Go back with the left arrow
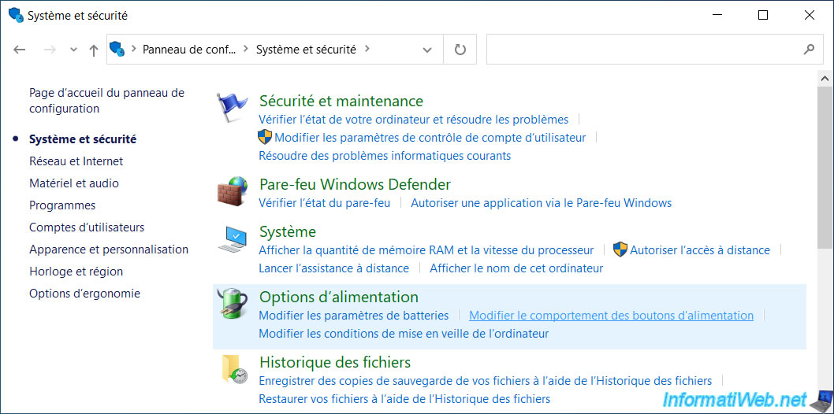Screen dimensions: 834x414 click(x=19, y=50)
